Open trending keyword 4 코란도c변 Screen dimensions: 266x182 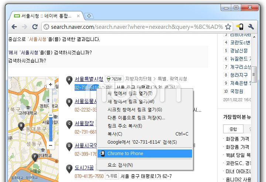pyautogui.click(x=240, y=42)
